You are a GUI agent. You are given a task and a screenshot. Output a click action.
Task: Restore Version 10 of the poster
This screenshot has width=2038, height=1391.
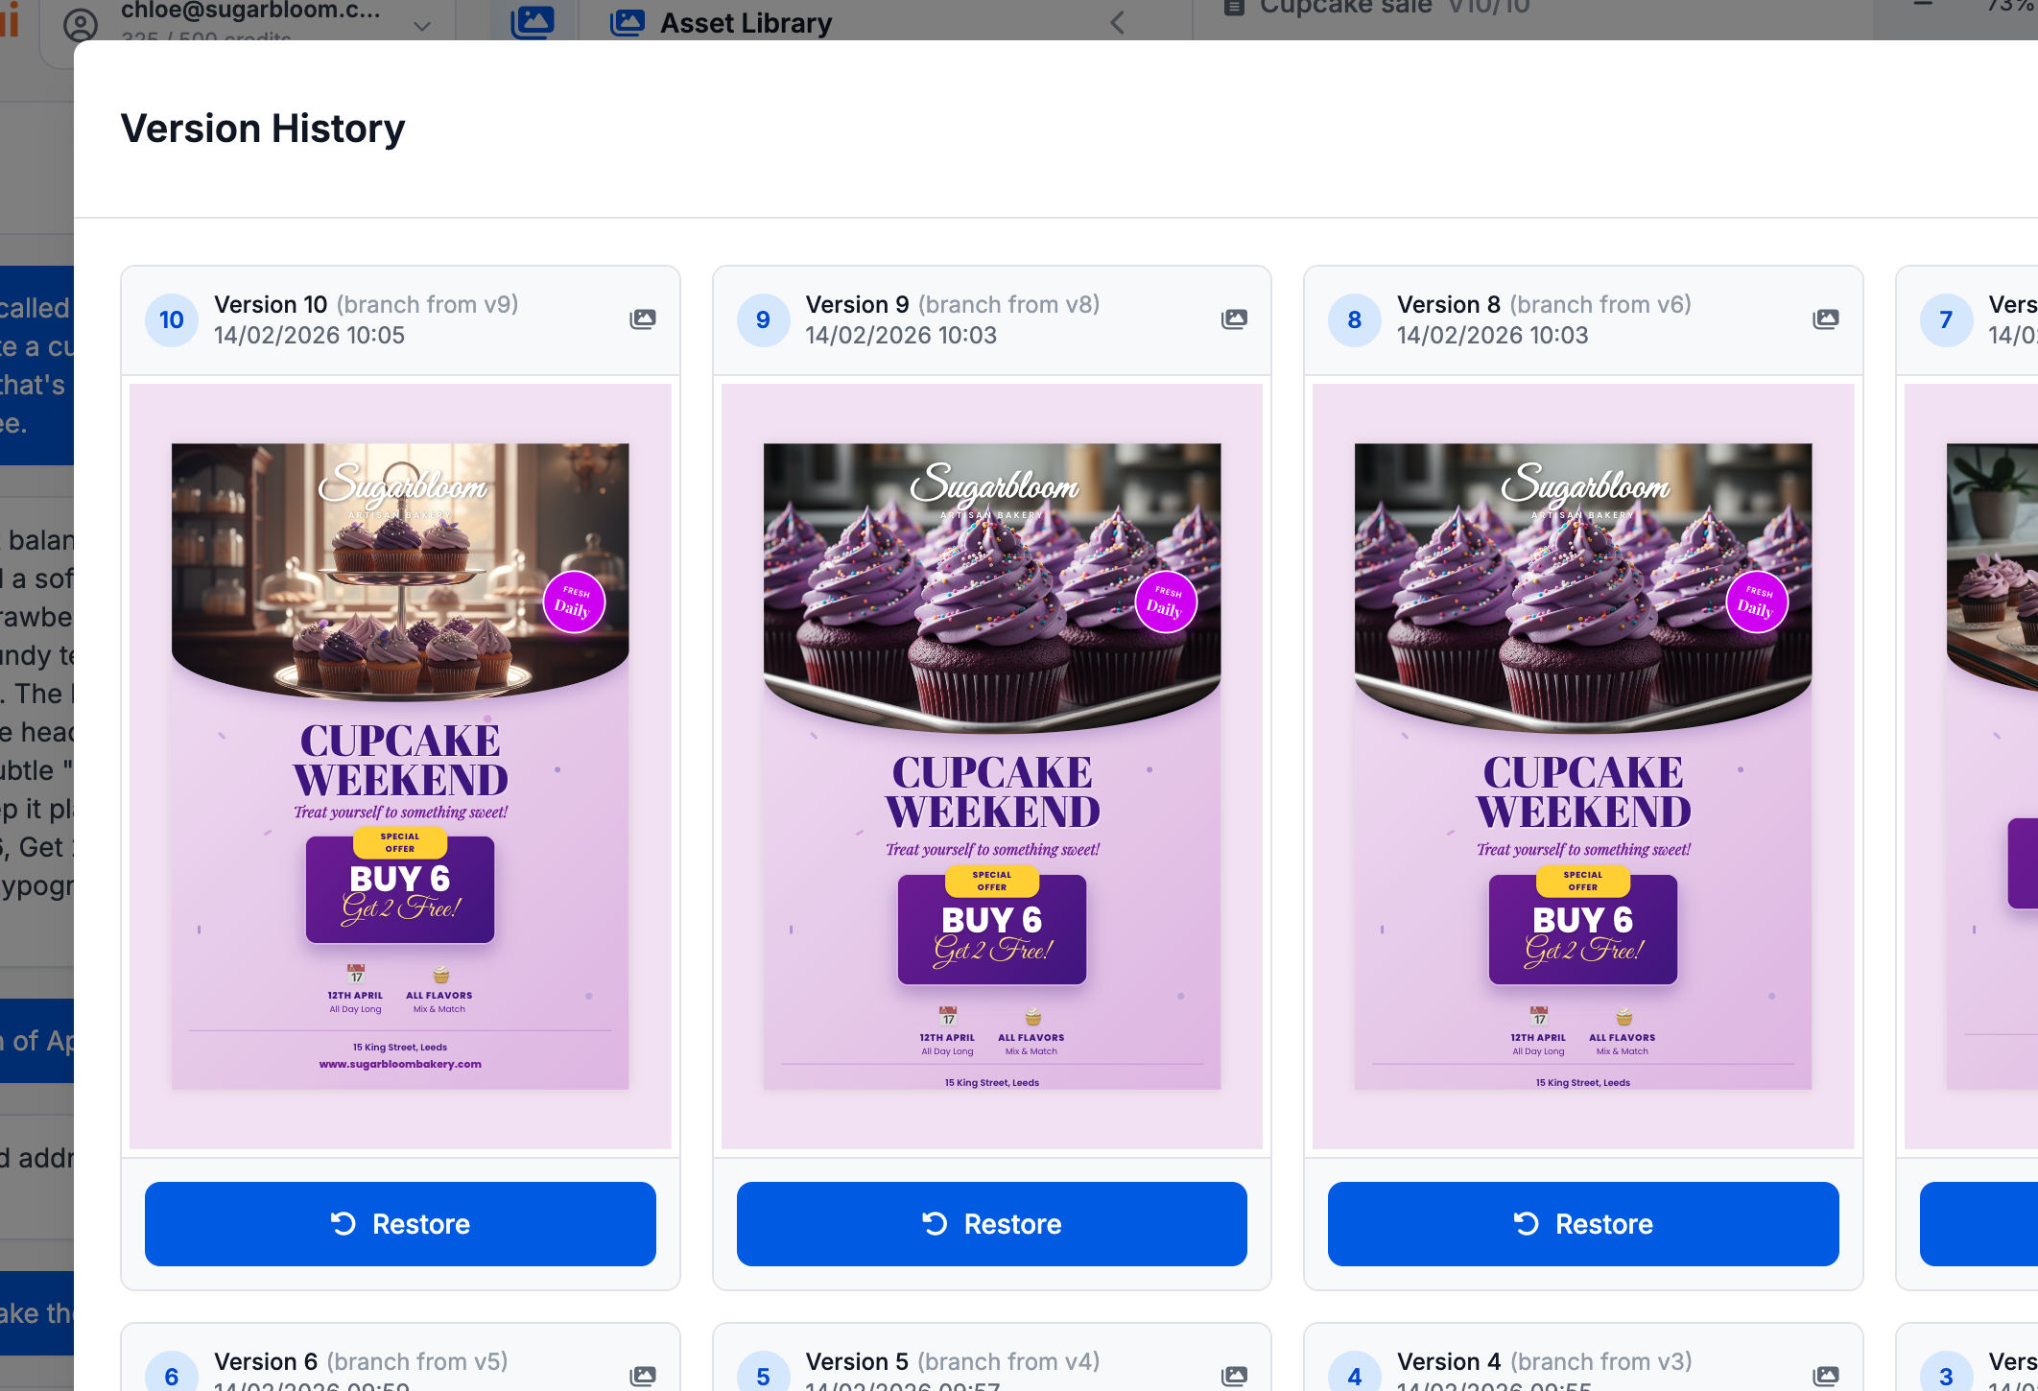[x=400, y=1223]
